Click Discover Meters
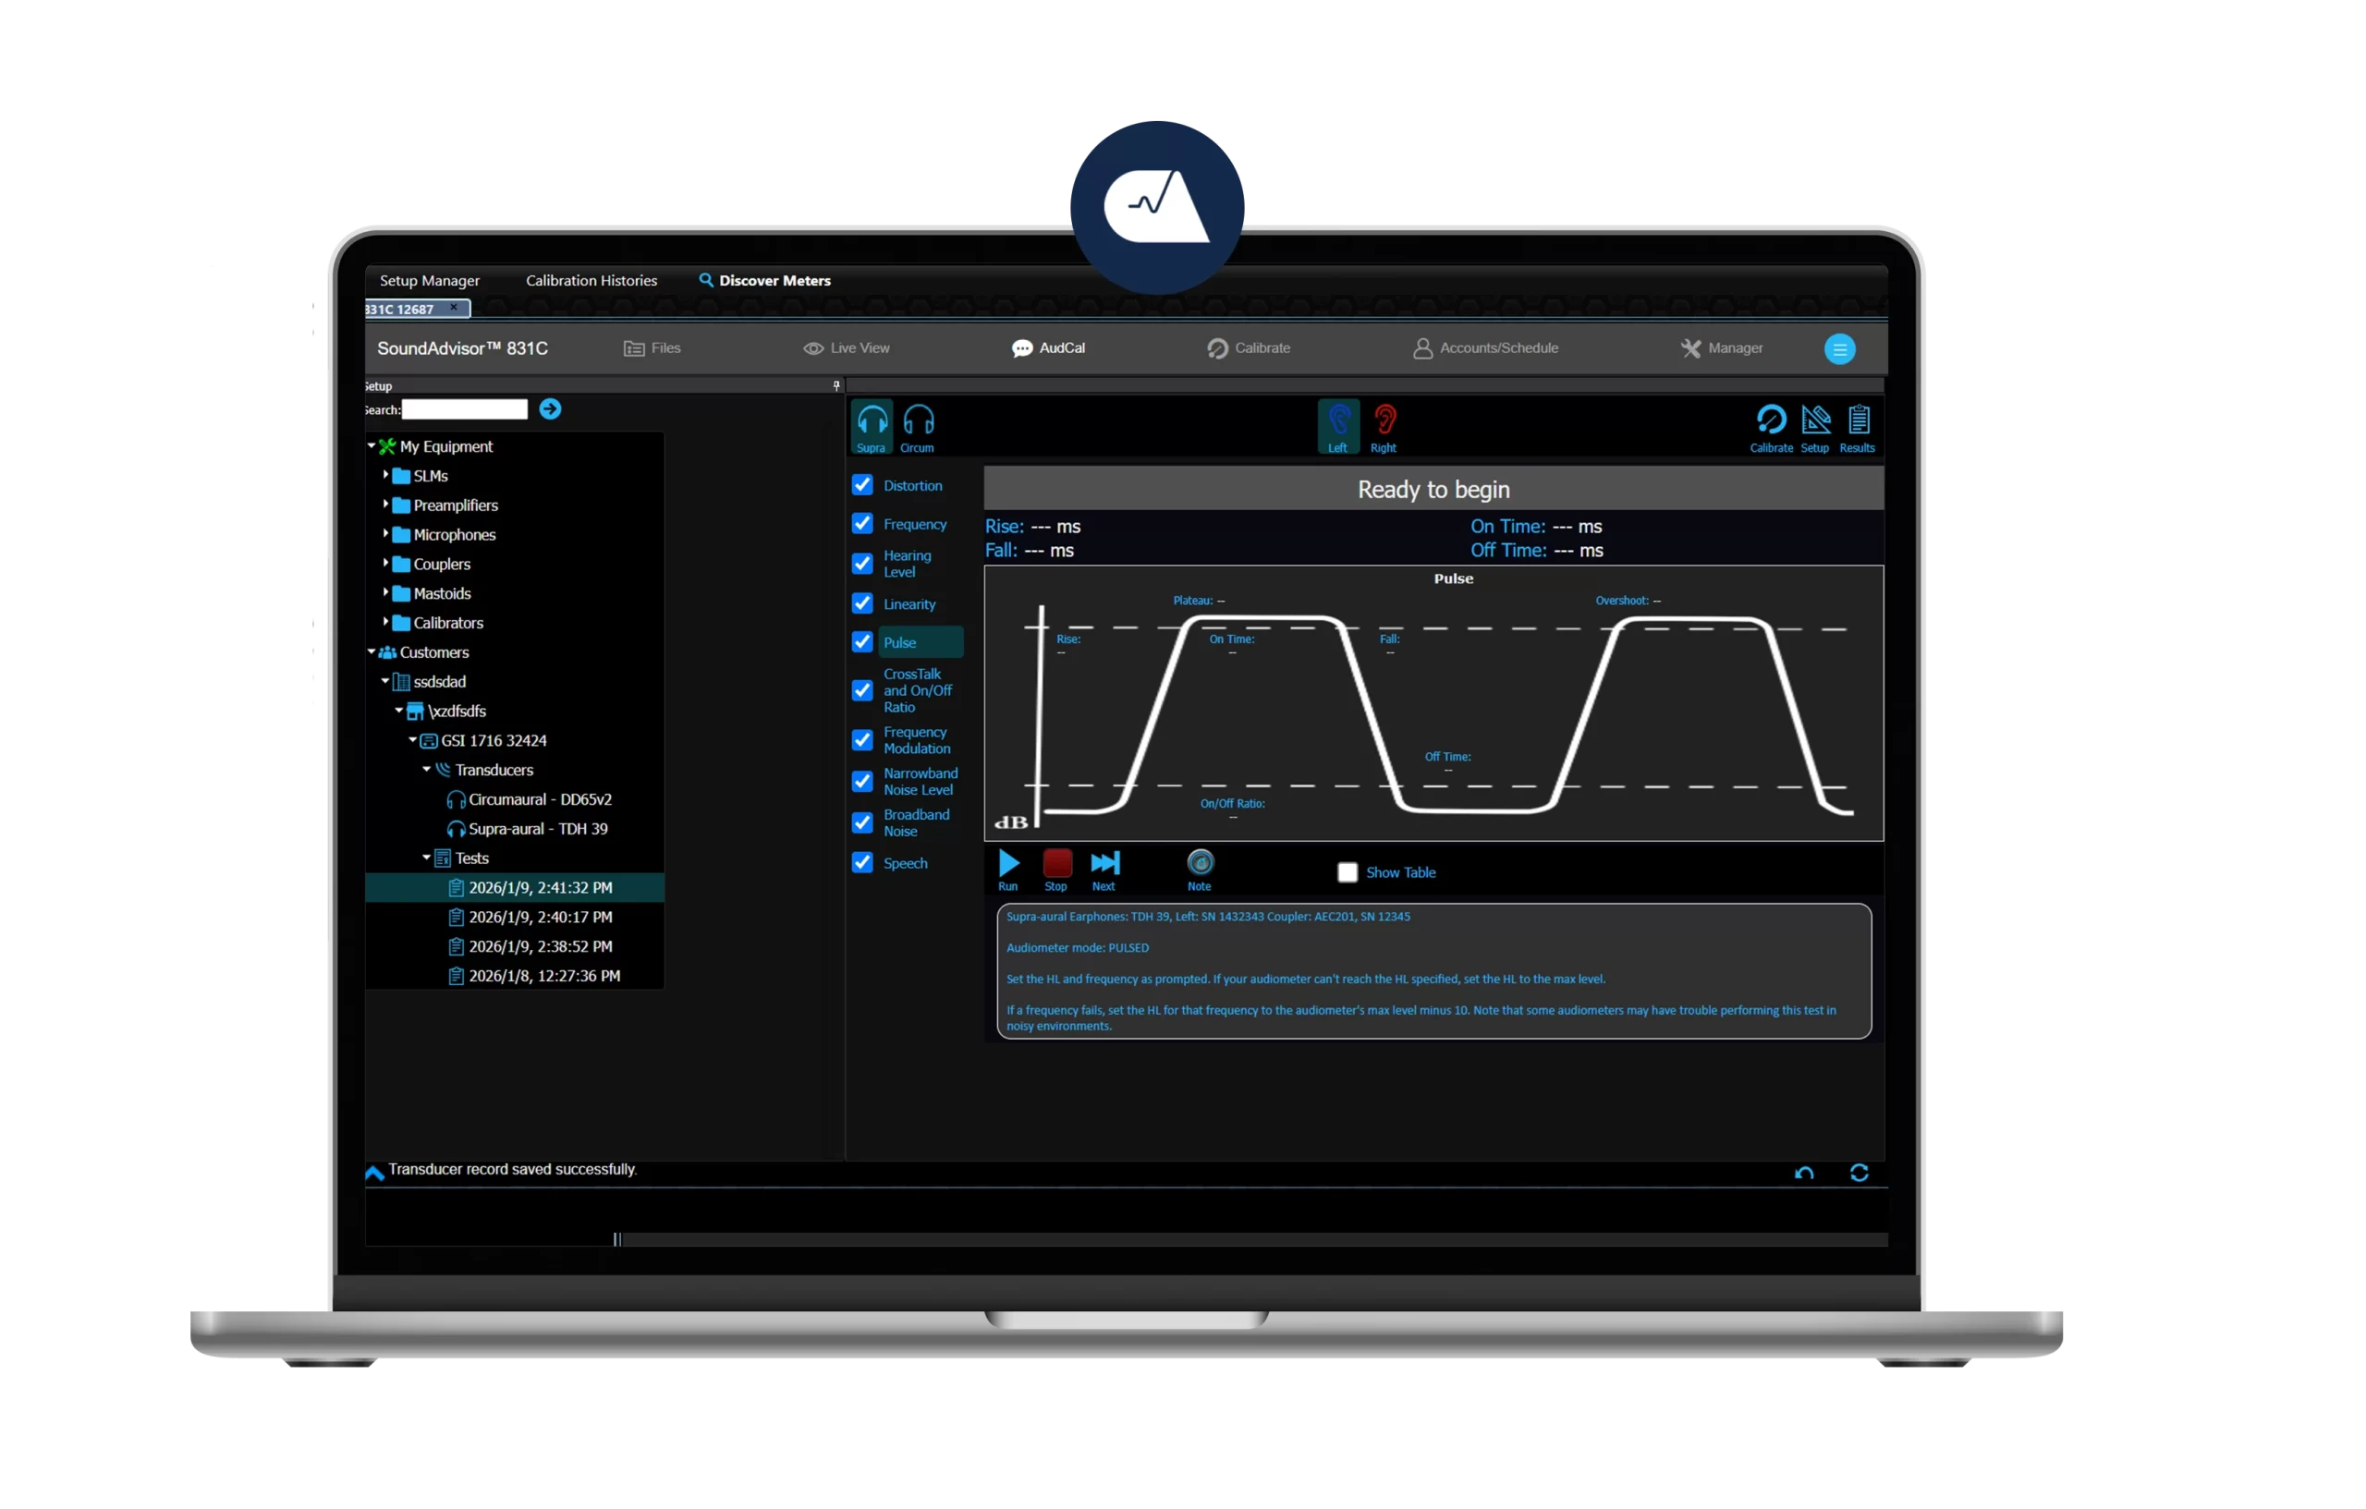Screen dimensions: 2366x1509 click(764, 281)
